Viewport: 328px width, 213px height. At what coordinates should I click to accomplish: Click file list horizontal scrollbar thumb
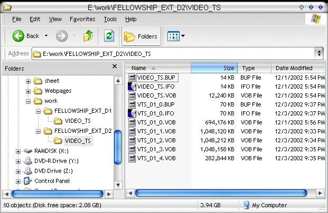pyautogui.click(x=221, y=193)
